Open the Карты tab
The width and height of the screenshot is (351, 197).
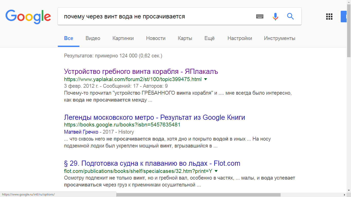(x=185, y=38)
